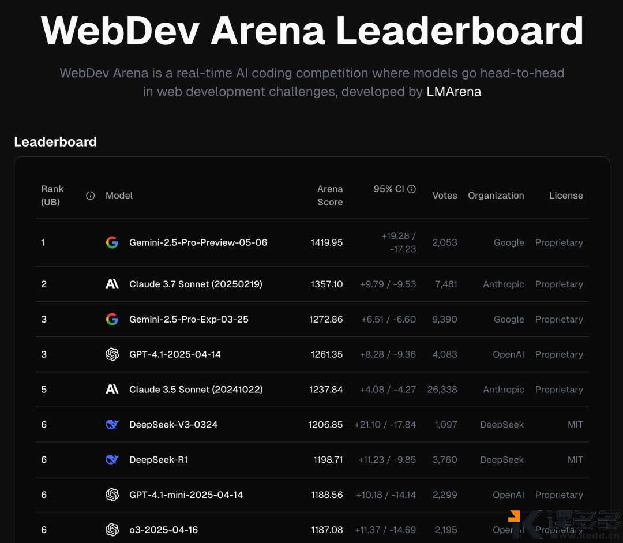
Task: Click the votes count 7,481
Action: pos(446,284)
